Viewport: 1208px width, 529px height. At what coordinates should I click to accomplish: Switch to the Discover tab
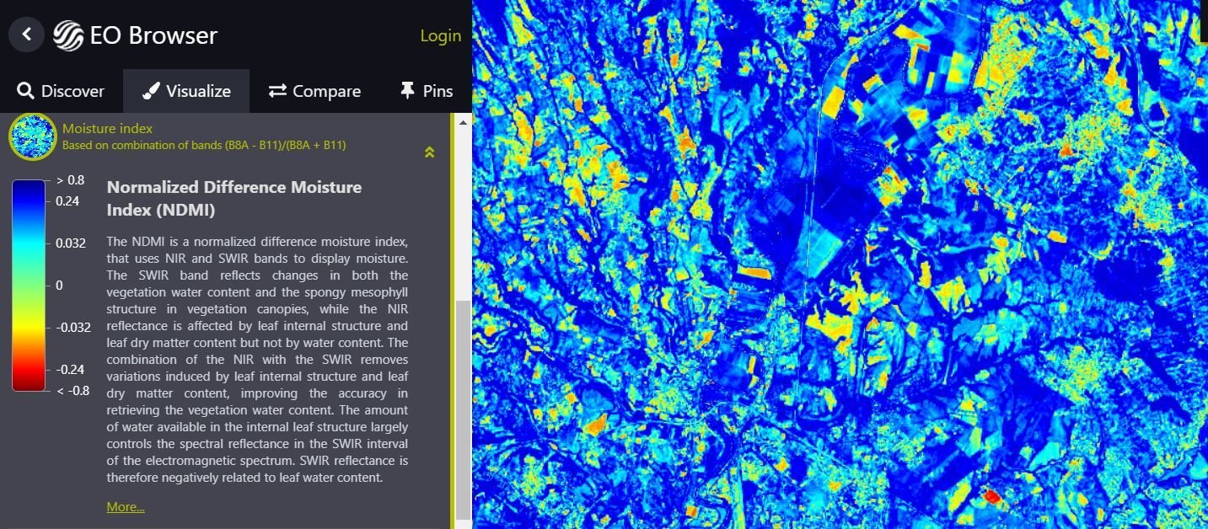(72, 91)
